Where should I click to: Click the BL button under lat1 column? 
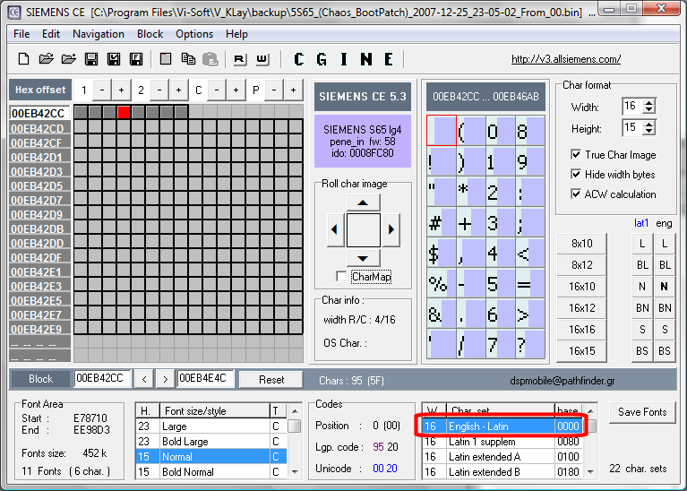(642, 265)
